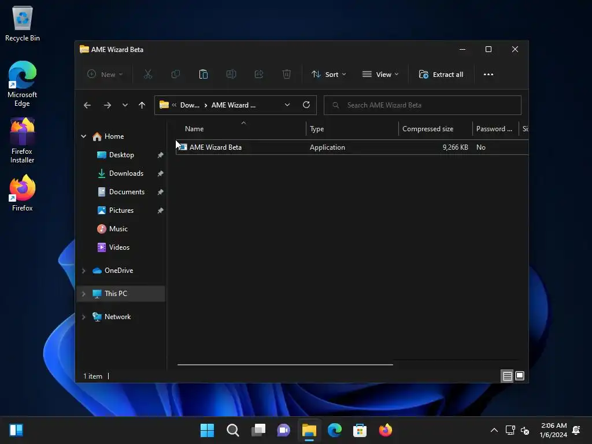Expand the OneDrive tree node
The height and width of the screenshot is (444, 592).
click(x=83, y=271)
